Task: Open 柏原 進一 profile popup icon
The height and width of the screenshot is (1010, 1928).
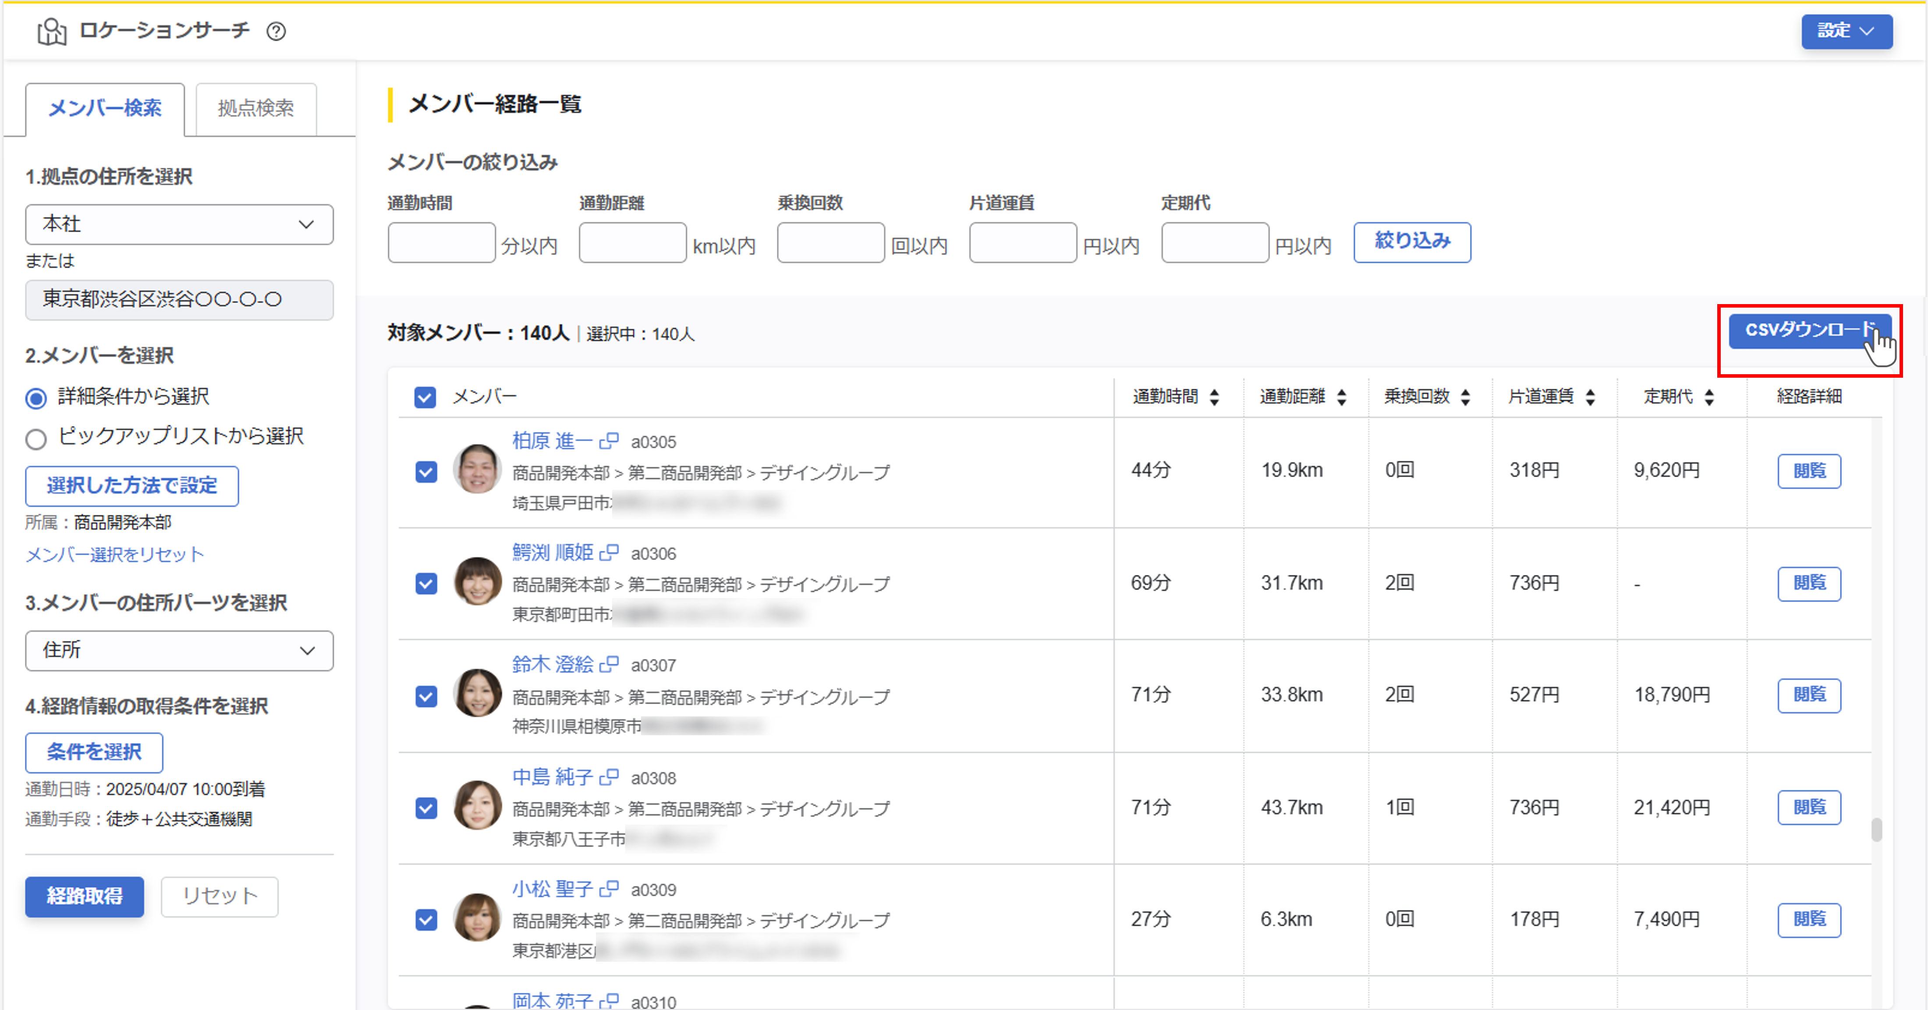Action: pyautogui.click(x=609, y=441)
